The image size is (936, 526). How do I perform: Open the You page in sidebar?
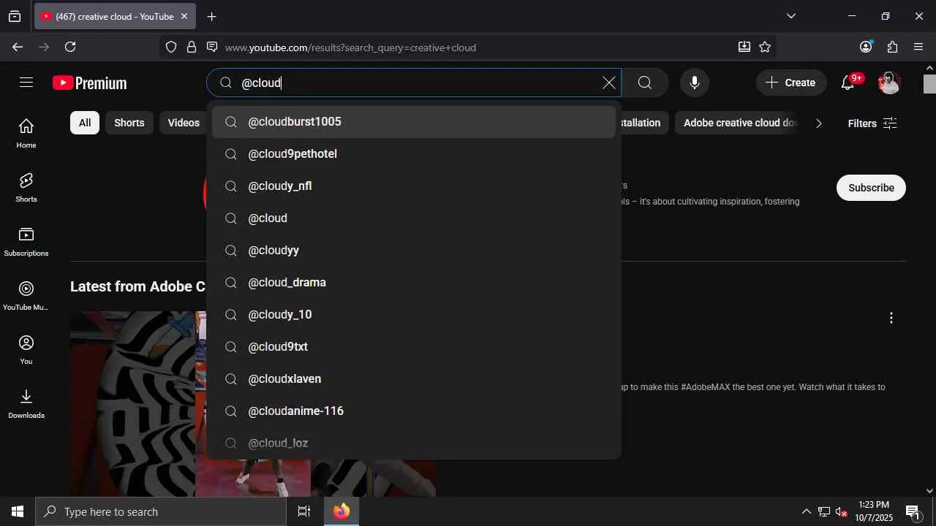pyautogui.click(x=26, y=349)
